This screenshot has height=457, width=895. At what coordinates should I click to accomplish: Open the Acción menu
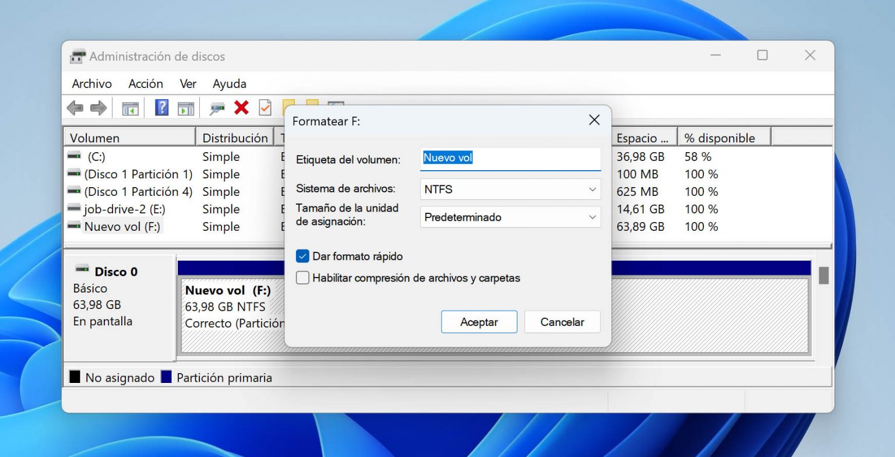click(146, 84)
